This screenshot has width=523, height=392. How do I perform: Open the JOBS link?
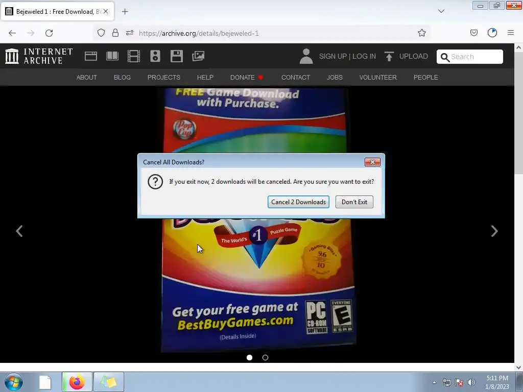335,78
